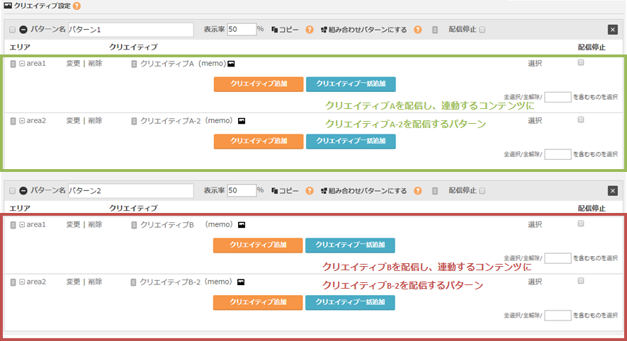Image resolution: width=627 pixels, height=341 pixels.
Task: Click 削除 for area1 in パターン1
Action: coord(95,64)
